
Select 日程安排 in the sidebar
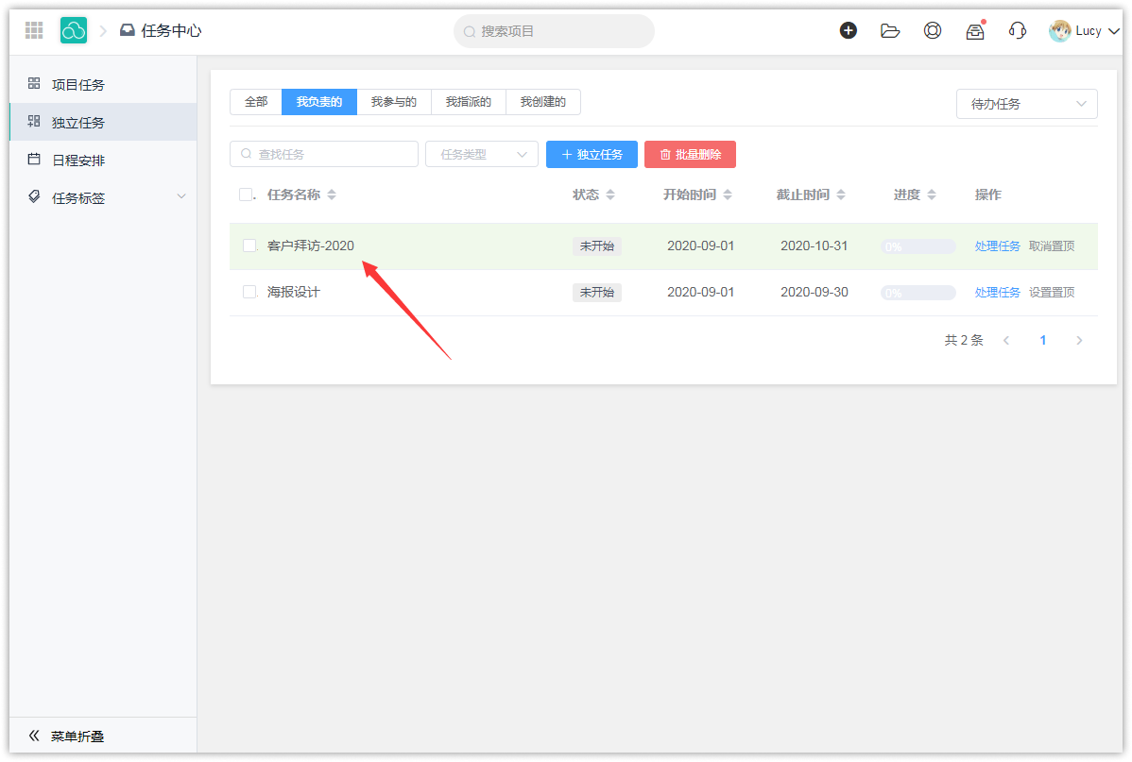(x=78, y=161)
